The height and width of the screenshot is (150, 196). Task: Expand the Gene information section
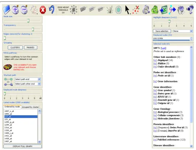click(x=155, y=82)
